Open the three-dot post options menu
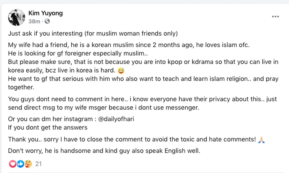This screenshot has height=173, width=289. click(x=275, y=17)
